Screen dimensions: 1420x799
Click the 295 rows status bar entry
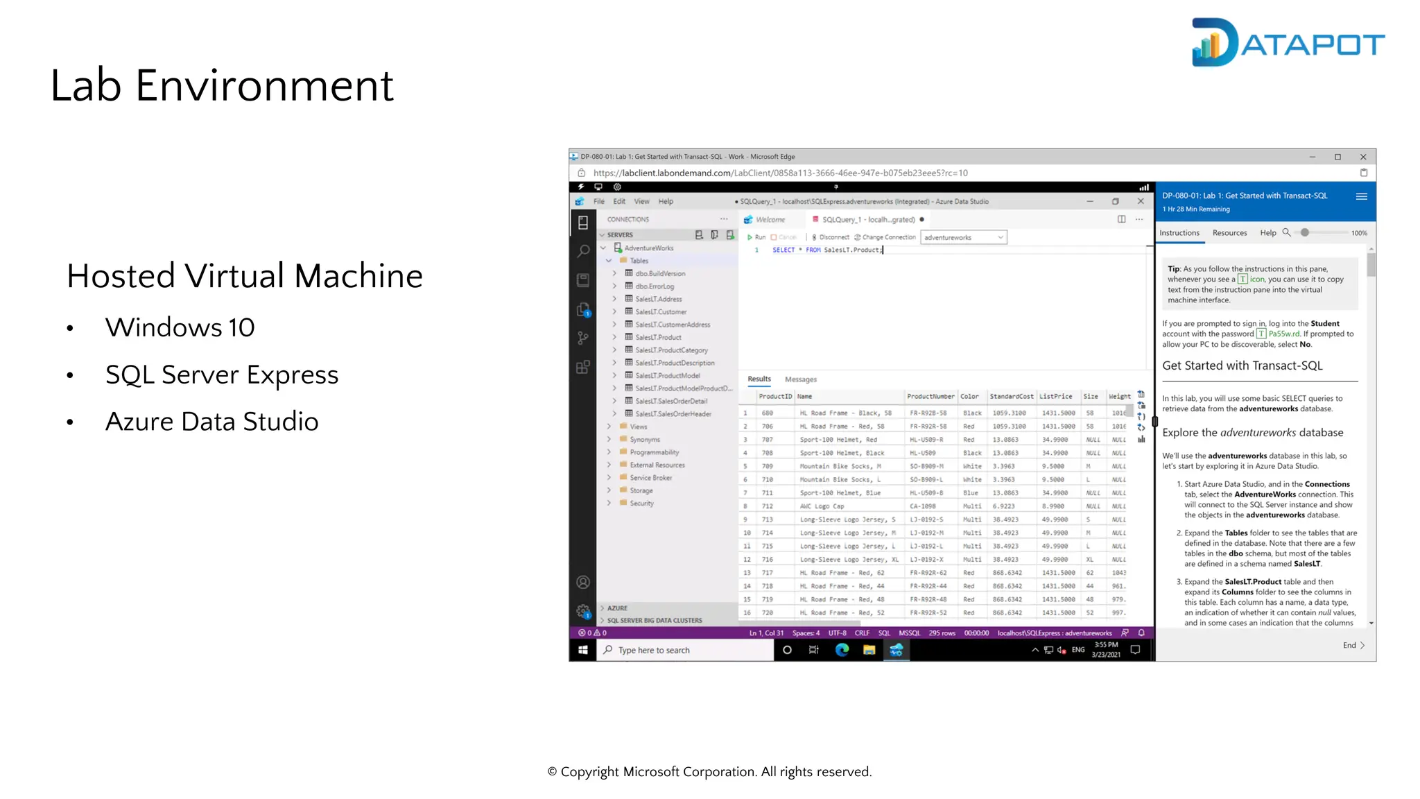942,633
